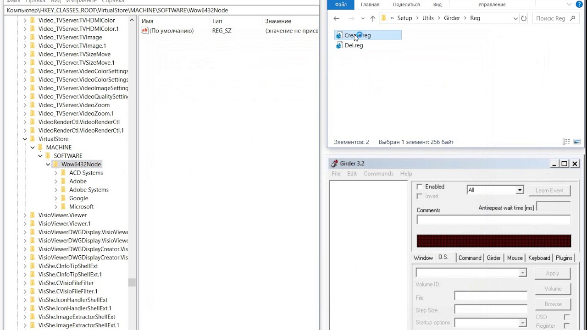587x330 pixels.
Task: Open the Startup options dropdown
Action: 522,323
